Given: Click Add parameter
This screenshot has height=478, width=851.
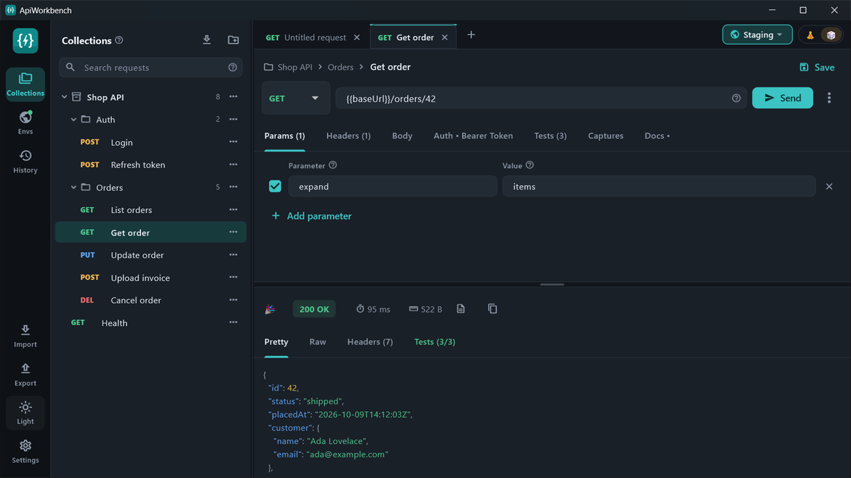Looking at the screenshot, I should [x=311, y=216].
